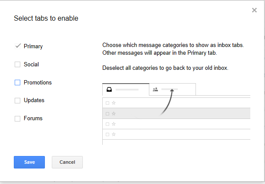Viewport: 265px width, 184px height.
Task: Check the Updates checkbox
Action: tap(17, 100)
